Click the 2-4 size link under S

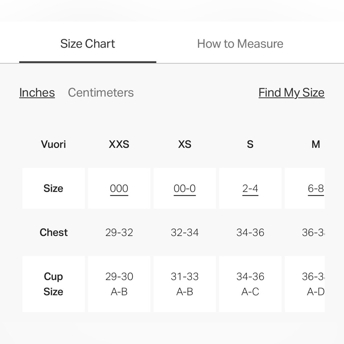click(250, 189)
